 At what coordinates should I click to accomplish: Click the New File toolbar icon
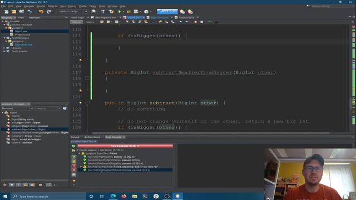pos(6,12)
